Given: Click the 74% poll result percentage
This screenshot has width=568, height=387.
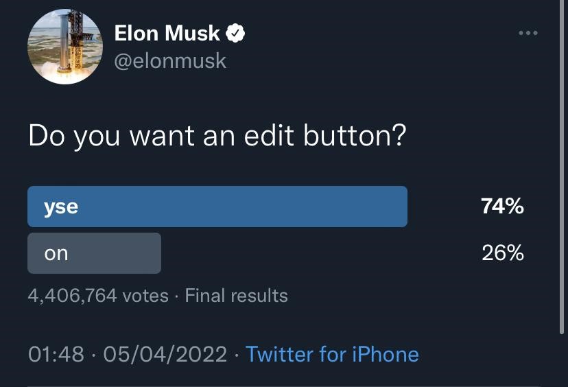Looking at the screenshot, I should [x=502, y=206].
